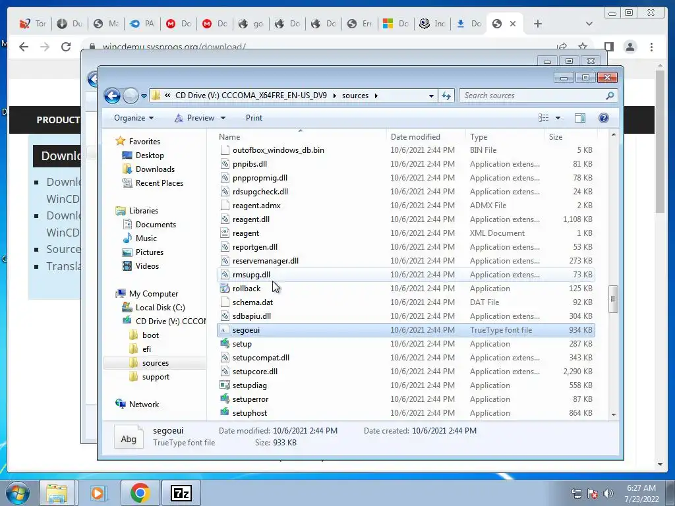Open Chrome's three-dot menu
The height and width of the screenshot is (506, 675).
click(652, 47)
